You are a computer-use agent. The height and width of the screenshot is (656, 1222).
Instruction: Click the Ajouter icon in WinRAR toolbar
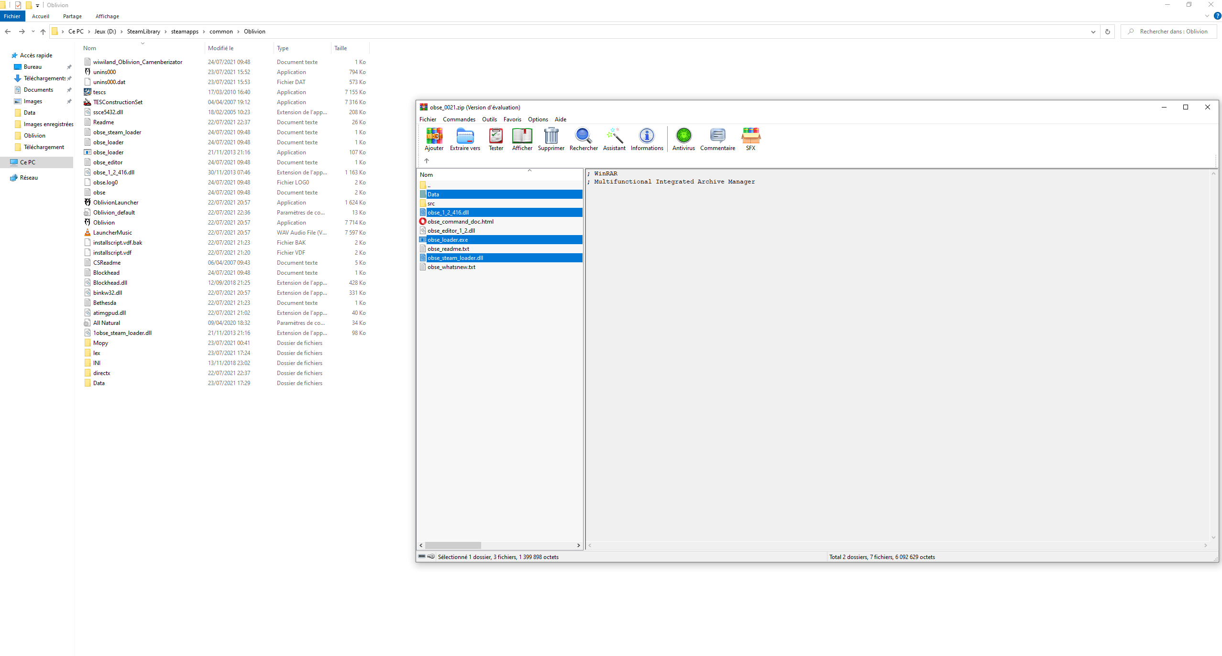point(434,139)
